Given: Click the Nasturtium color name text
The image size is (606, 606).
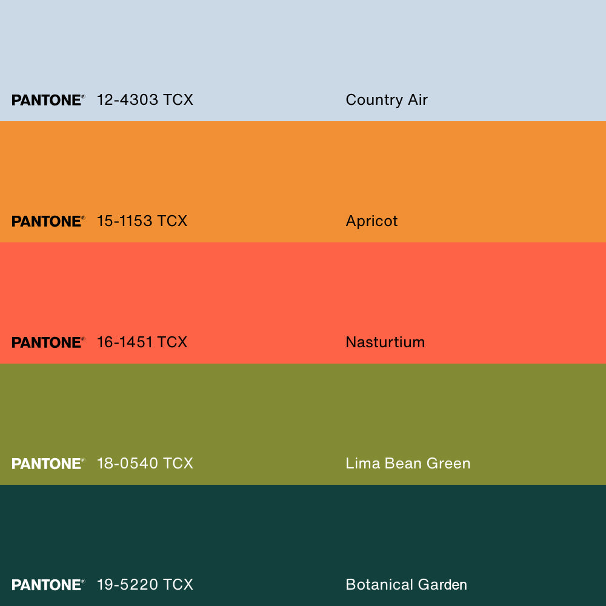Looking at the screenshot, I should tap(385, 342).
